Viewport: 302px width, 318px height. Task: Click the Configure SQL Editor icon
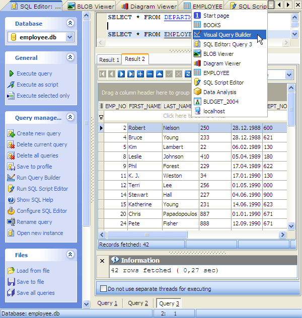click(11, 211)
